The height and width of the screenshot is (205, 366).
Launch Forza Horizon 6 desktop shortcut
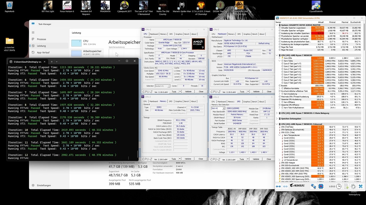[67, 7]
